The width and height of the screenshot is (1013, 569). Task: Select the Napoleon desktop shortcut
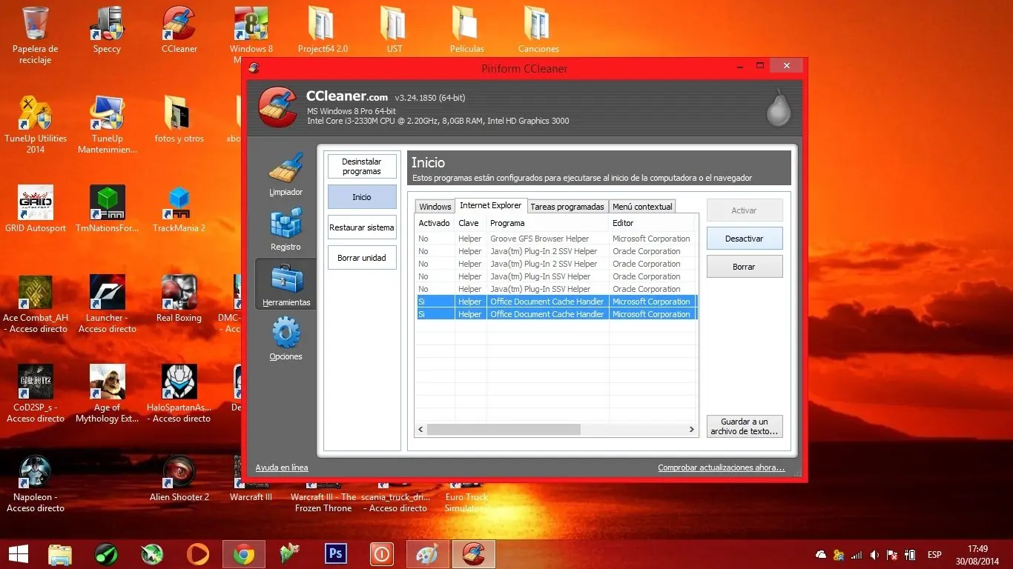click(36, 483)
